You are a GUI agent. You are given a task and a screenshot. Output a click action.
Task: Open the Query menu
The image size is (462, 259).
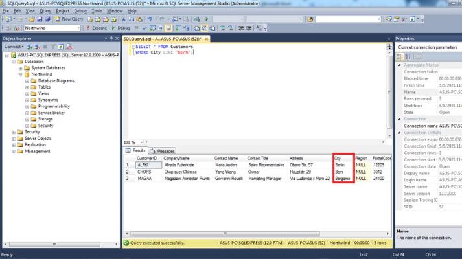[45, 11]
